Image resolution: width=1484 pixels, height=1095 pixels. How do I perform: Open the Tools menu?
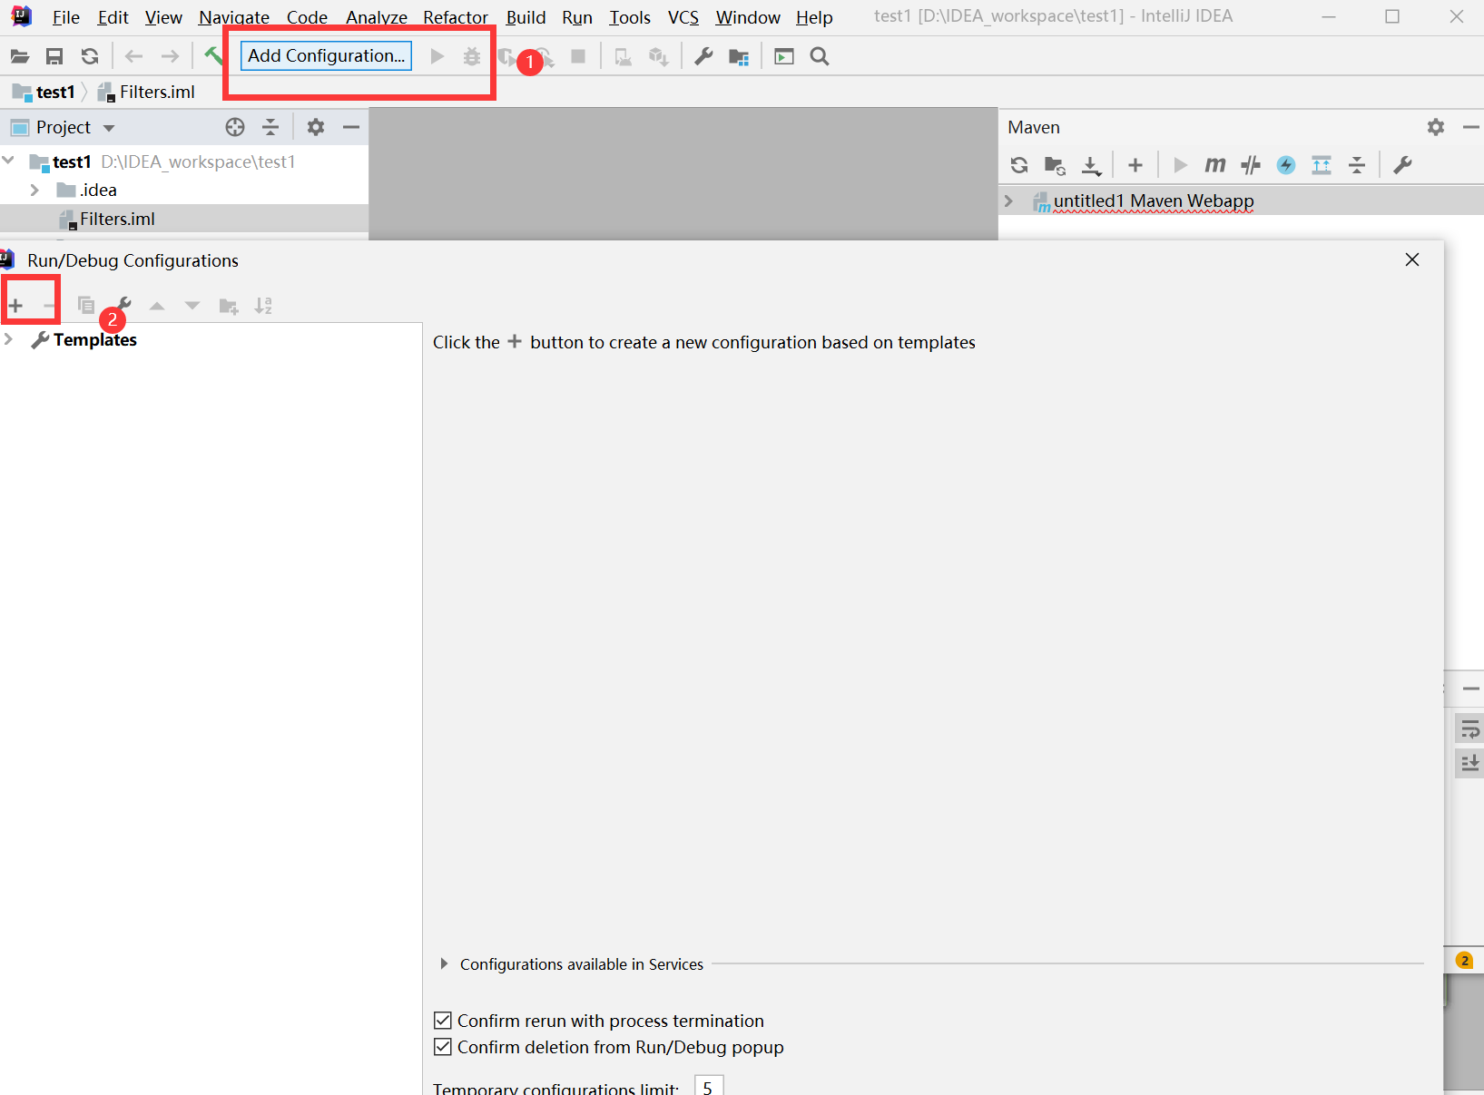[630, 17]
